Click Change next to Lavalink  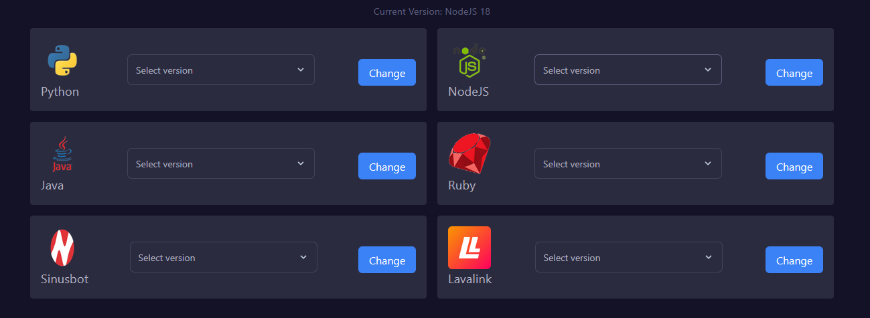794,260
